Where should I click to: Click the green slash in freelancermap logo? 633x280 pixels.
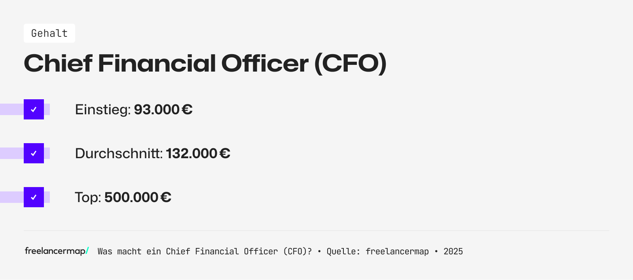click(x=87, y=251)
